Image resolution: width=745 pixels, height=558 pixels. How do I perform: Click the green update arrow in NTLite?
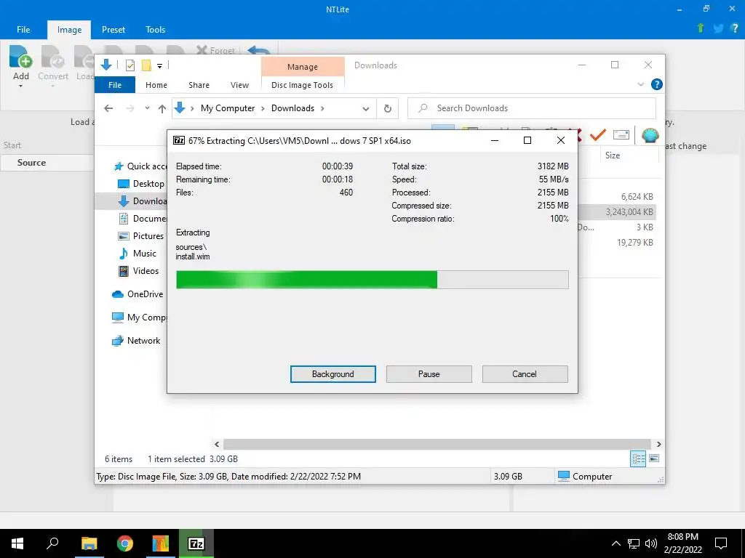pyautogui.click(x=701, y=28)
